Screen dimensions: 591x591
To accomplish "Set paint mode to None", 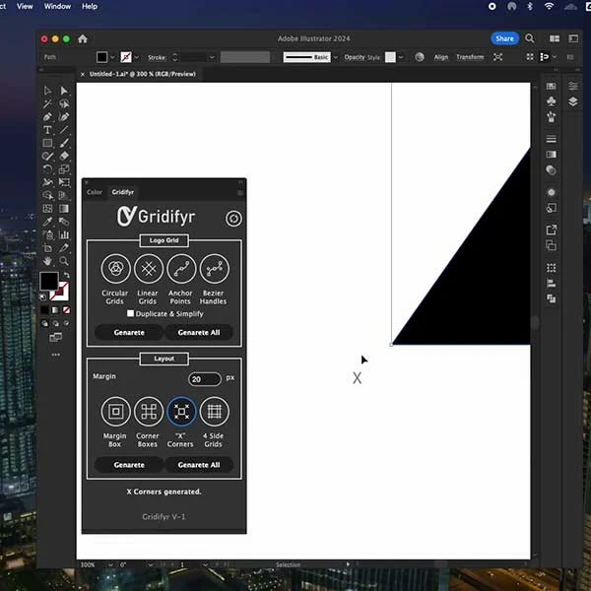I will click(67, 310).
